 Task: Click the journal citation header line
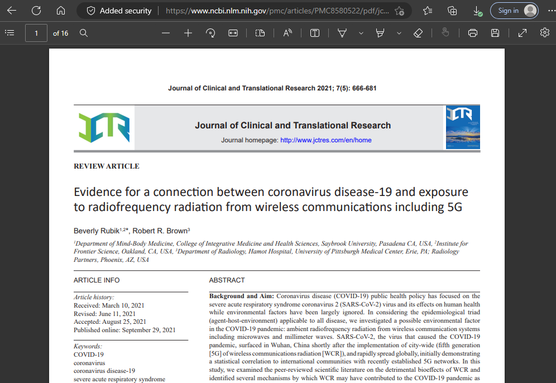(272, 88)
